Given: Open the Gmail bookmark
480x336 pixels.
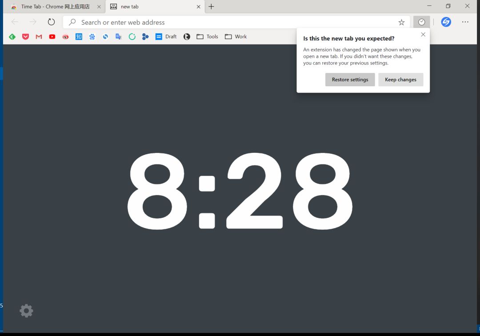Looking at the screenshot, I should pos(39,37).
